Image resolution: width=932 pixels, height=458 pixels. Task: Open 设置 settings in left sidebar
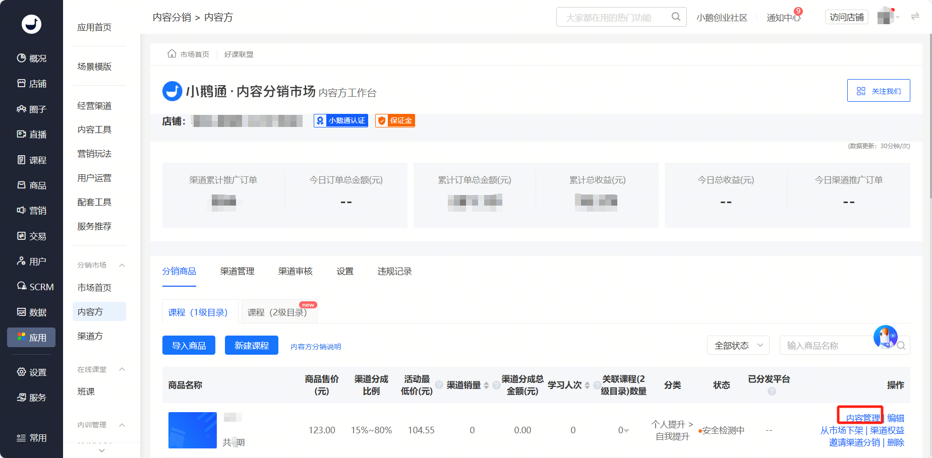(x=31, y=372)
